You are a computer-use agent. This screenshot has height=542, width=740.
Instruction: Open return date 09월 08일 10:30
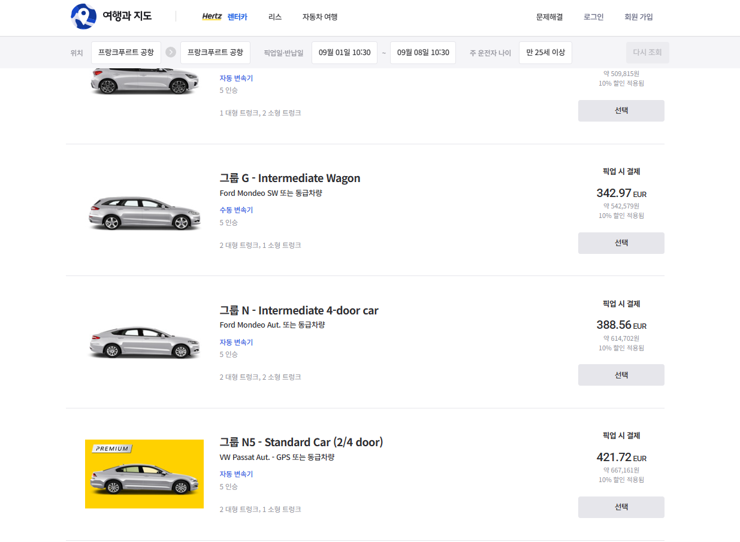tap(423, 53)
